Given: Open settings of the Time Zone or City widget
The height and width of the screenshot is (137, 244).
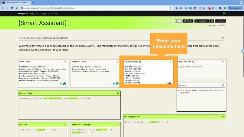Looking at the screenshot, I should pos(223,62).
